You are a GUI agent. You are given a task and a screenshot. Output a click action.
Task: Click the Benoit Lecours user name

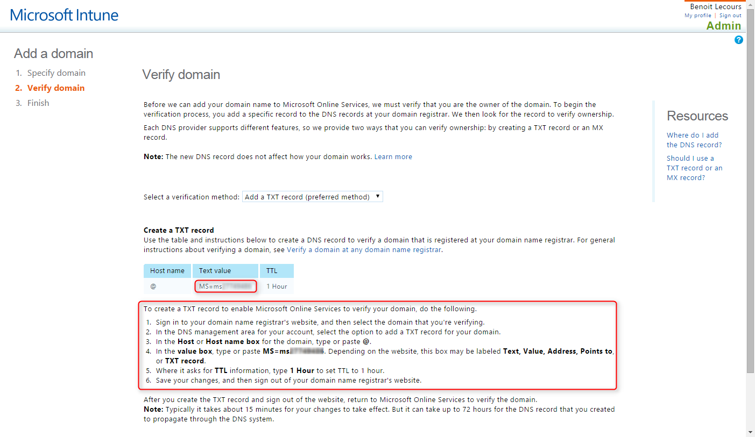coord(716,7)
